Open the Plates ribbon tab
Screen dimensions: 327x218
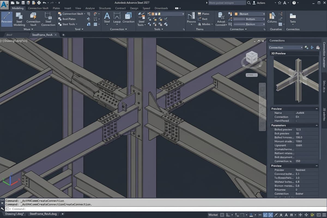pyautogui.click(x=56, y=8)
